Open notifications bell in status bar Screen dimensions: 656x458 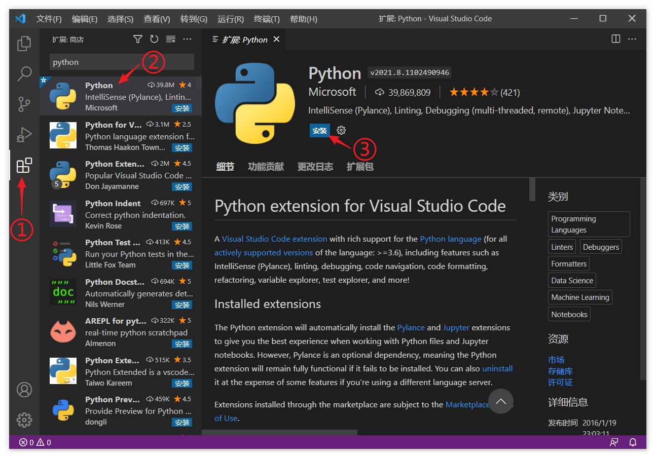click(x=633, y=442)
